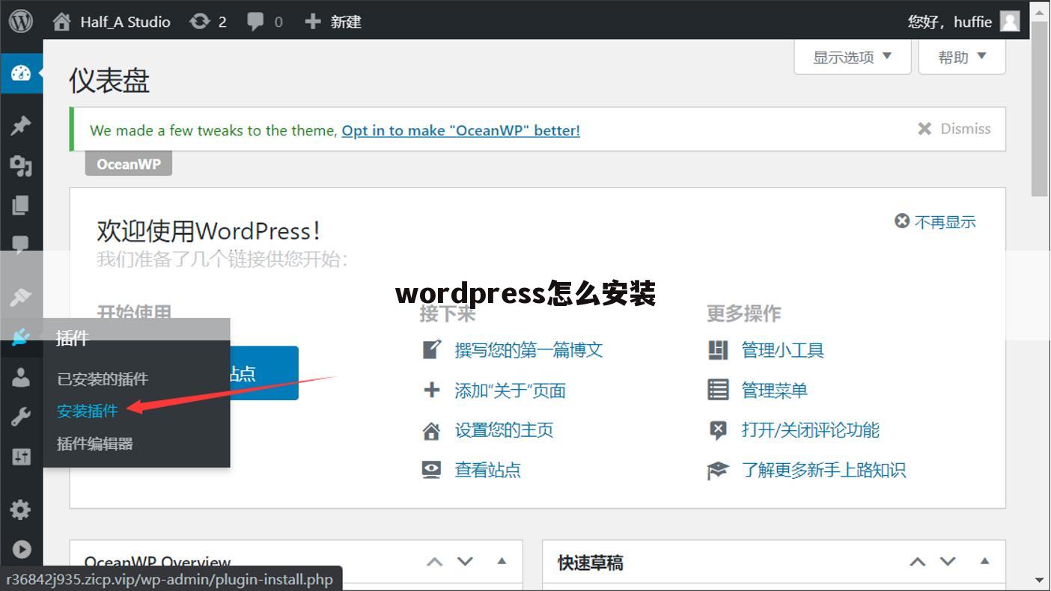This screenshot has width=1051, height=591.
Task: Open Plugins plug sidebar icon
Action: click(21, 337)
